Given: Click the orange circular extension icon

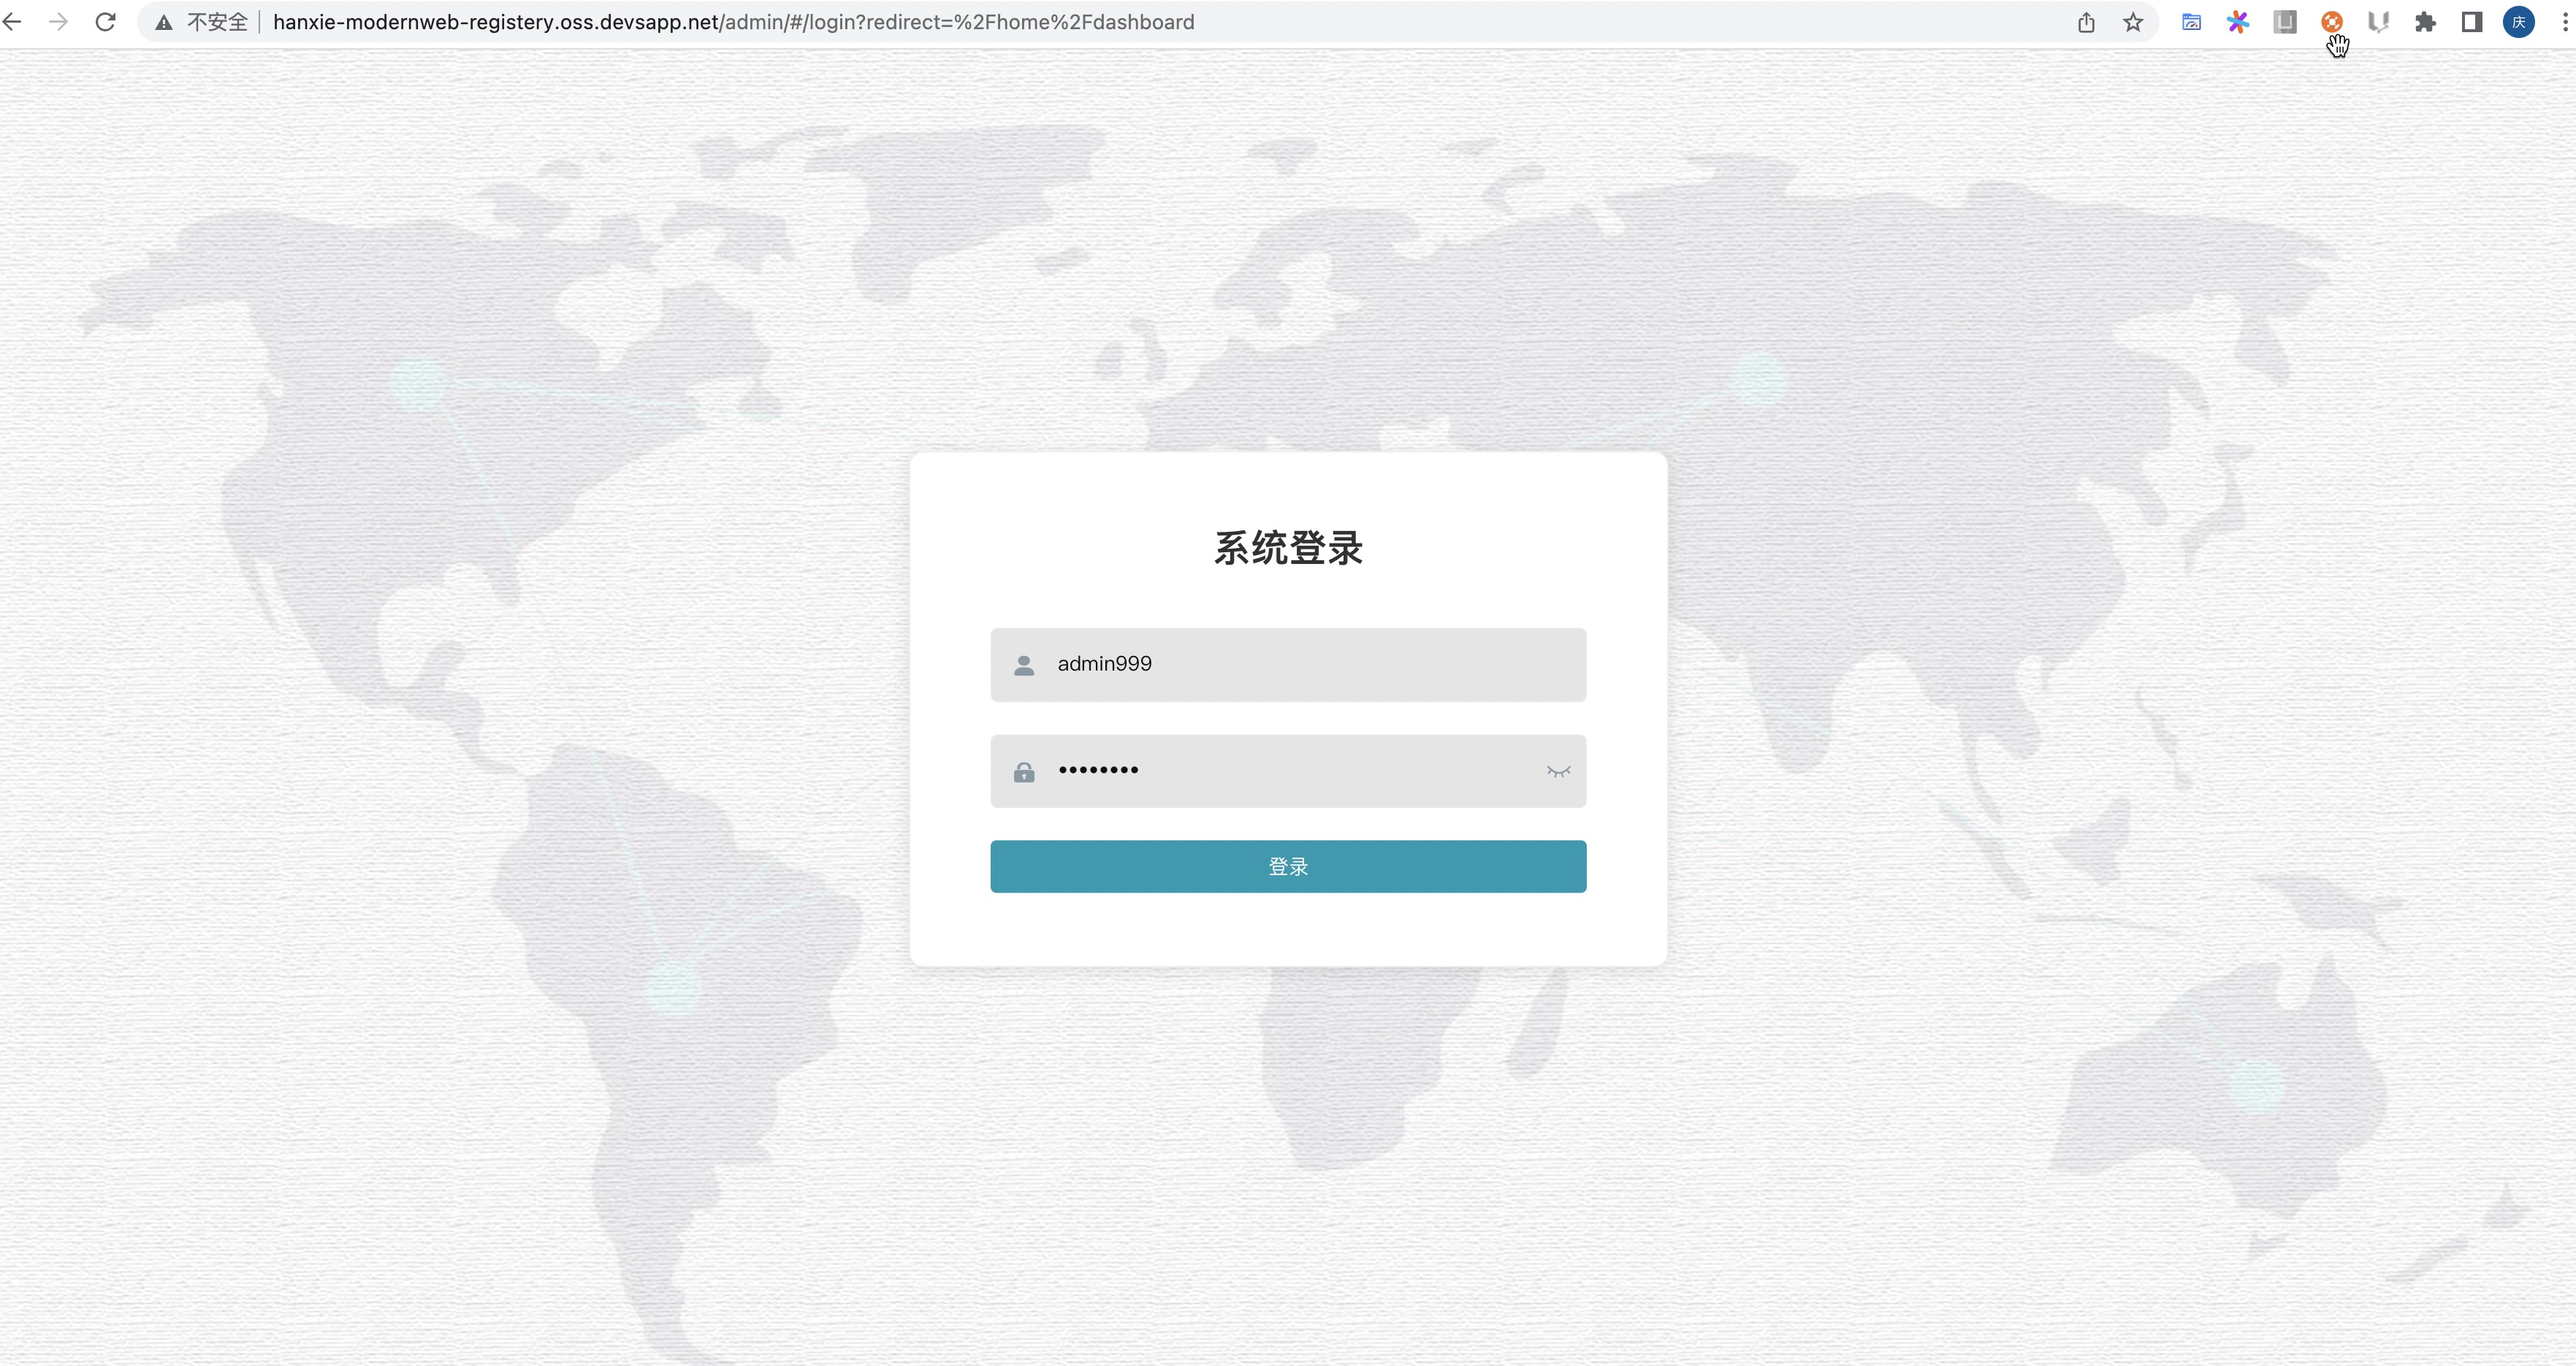Looking at the screenshot, I should 2331,22.
